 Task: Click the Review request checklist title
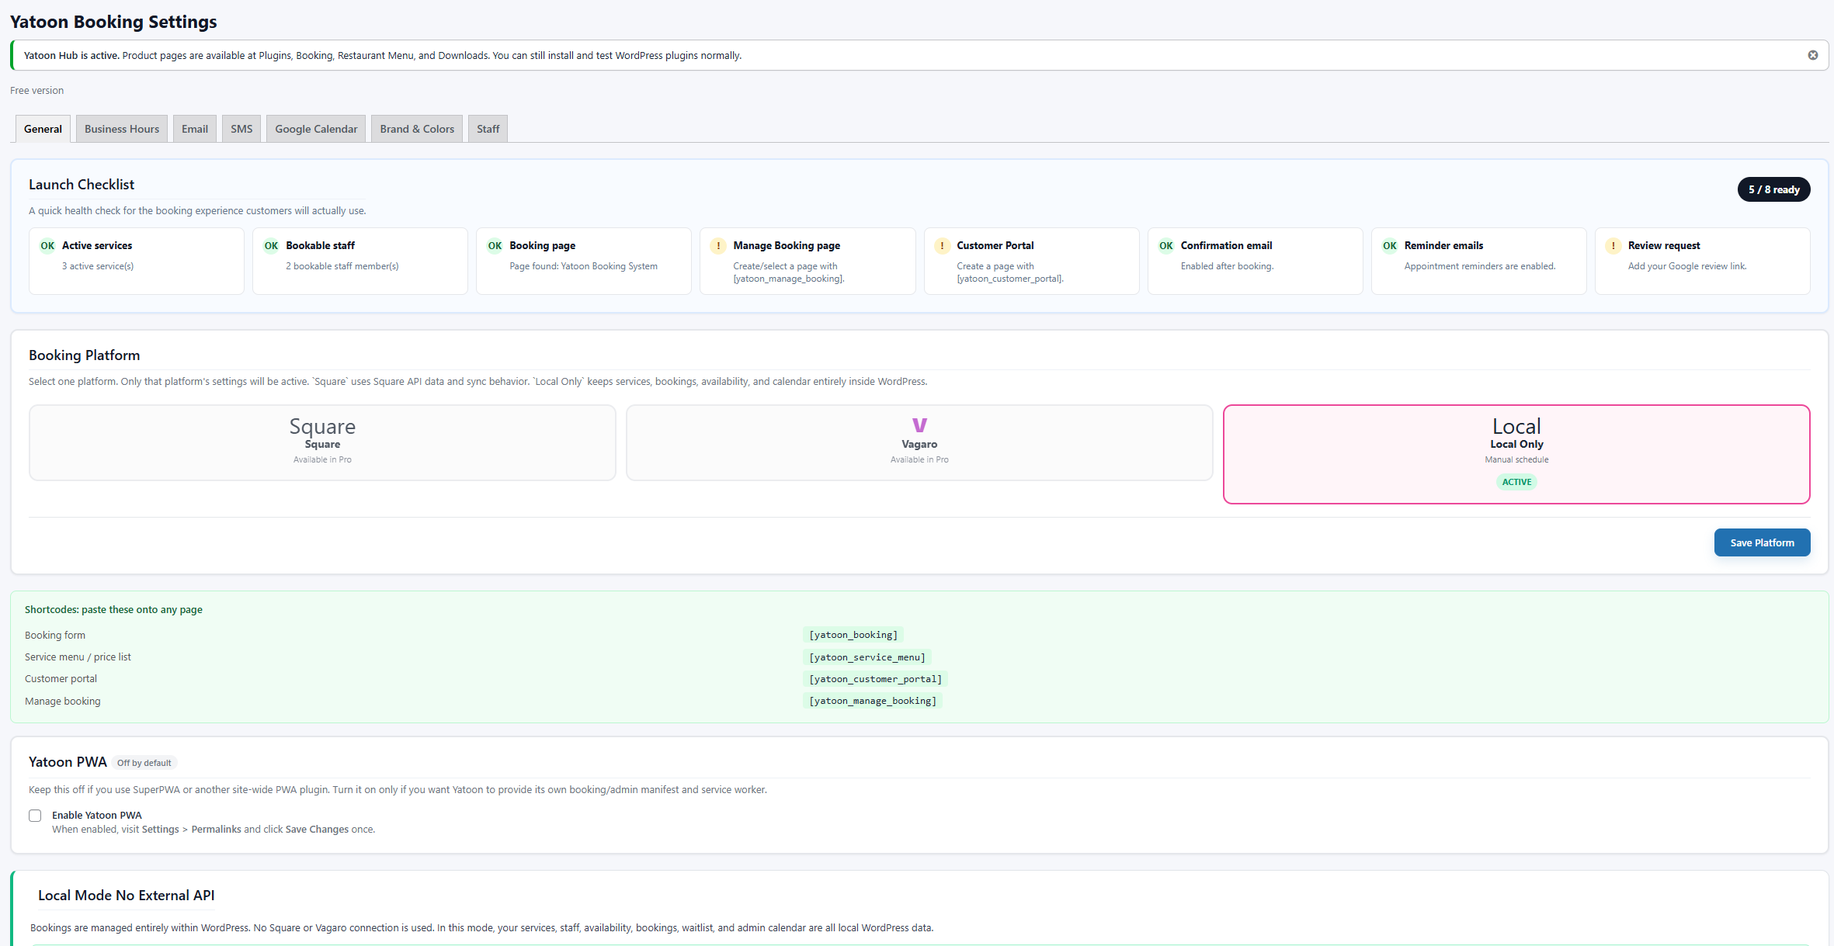[x=1664, y=245]
